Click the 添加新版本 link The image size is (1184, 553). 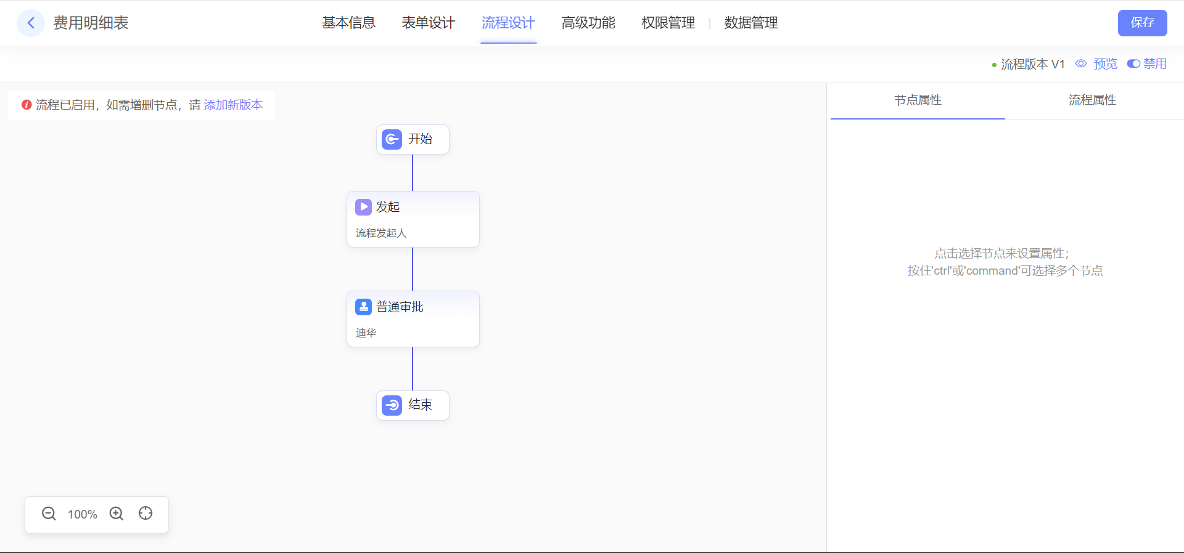pyautogui.click(x=233, y=105)
